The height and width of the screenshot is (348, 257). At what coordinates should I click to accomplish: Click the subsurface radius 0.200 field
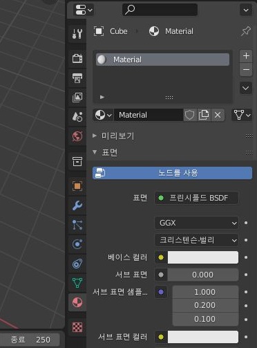pos(205,305)
